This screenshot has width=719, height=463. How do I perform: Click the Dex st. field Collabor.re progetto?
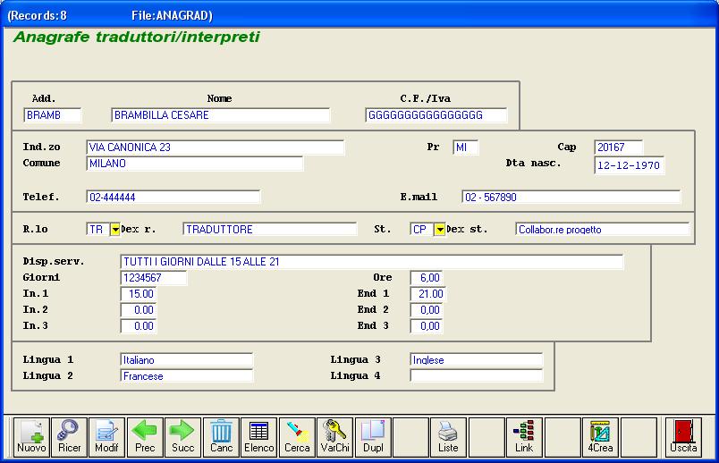click(603, 229)
